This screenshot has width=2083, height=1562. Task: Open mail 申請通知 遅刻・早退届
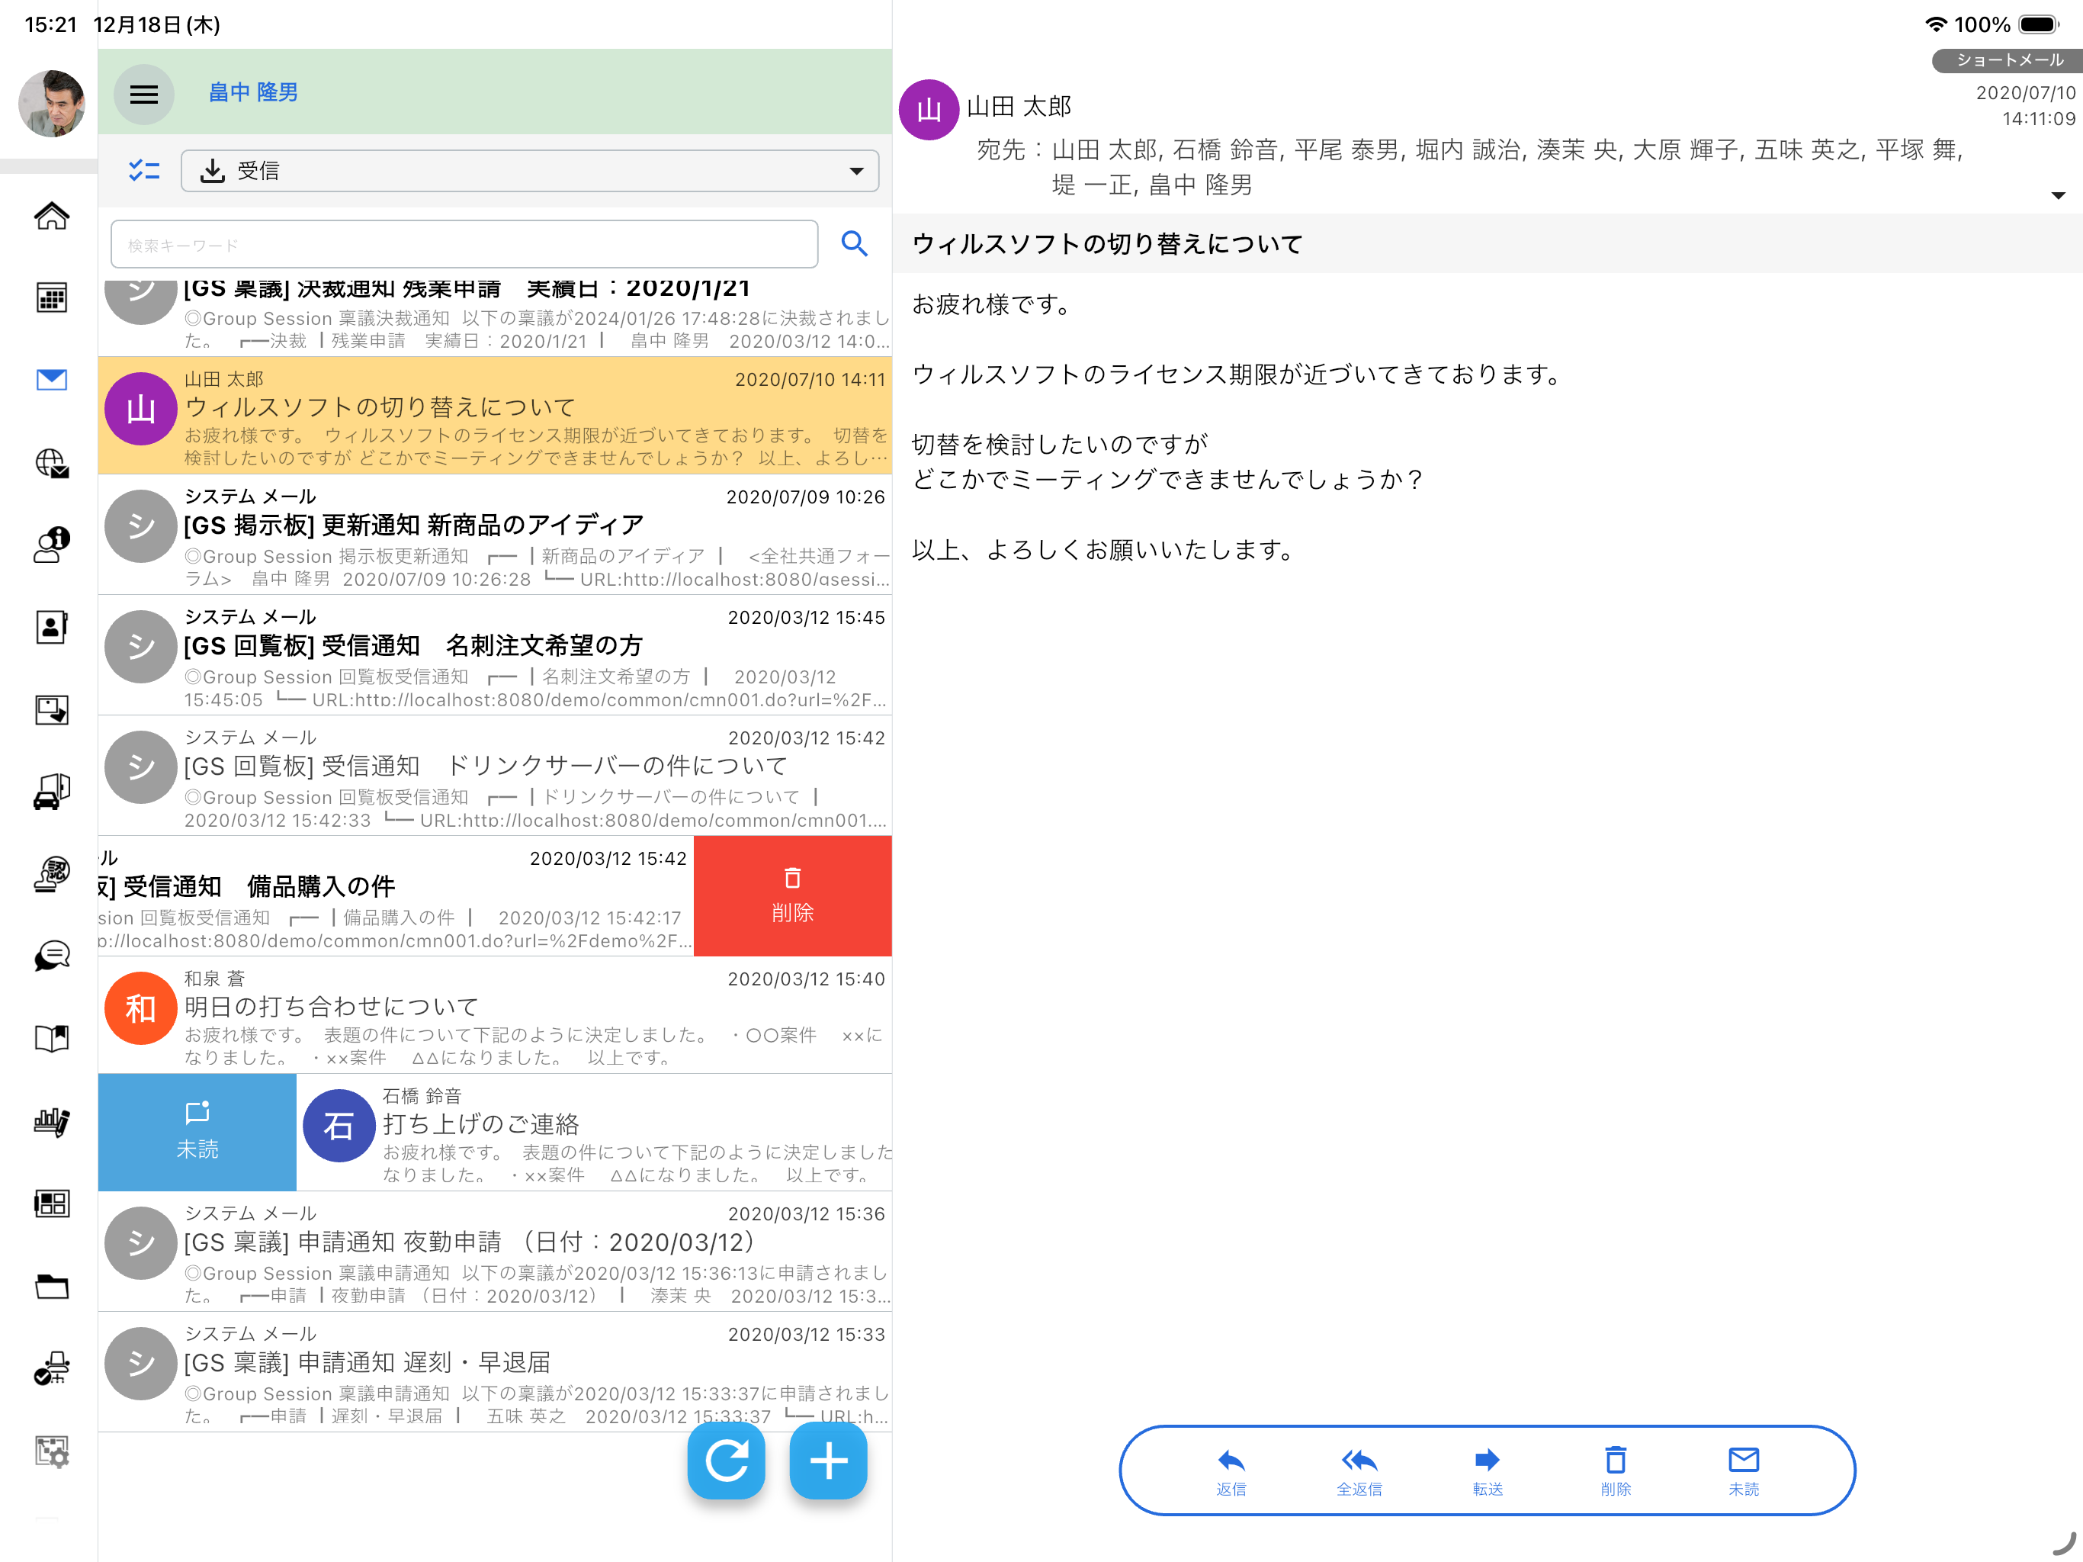pos(494,1371)
